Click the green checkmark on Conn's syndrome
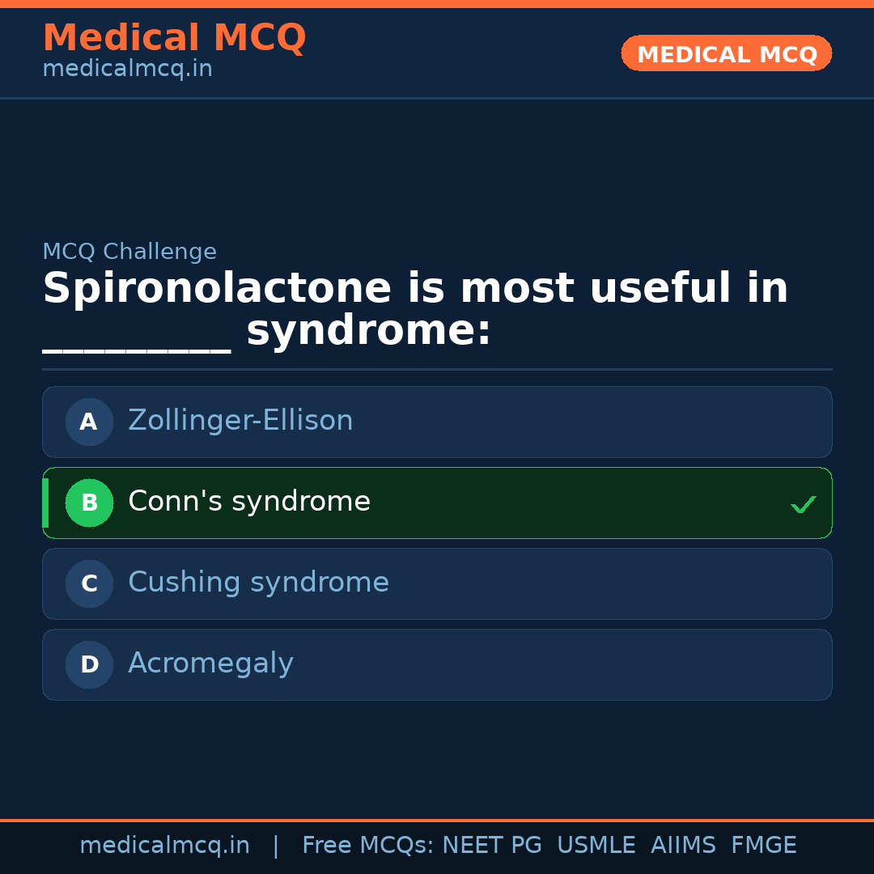The image size is (874, 874). [803, 504]
